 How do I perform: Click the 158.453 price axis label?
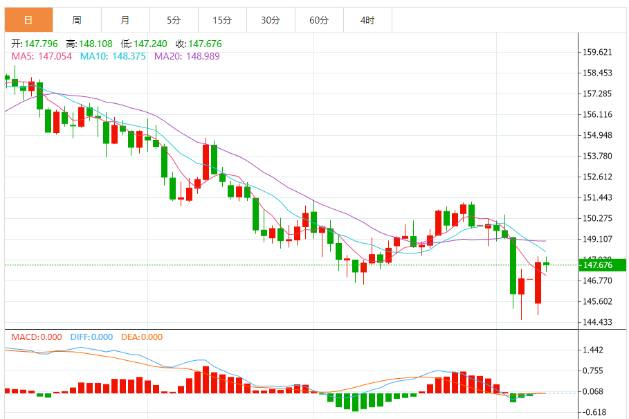click(597, 73)
